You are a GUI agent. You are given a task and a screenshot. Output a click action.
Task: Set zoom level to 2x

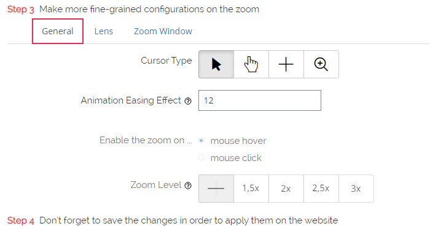coord(286,189)
